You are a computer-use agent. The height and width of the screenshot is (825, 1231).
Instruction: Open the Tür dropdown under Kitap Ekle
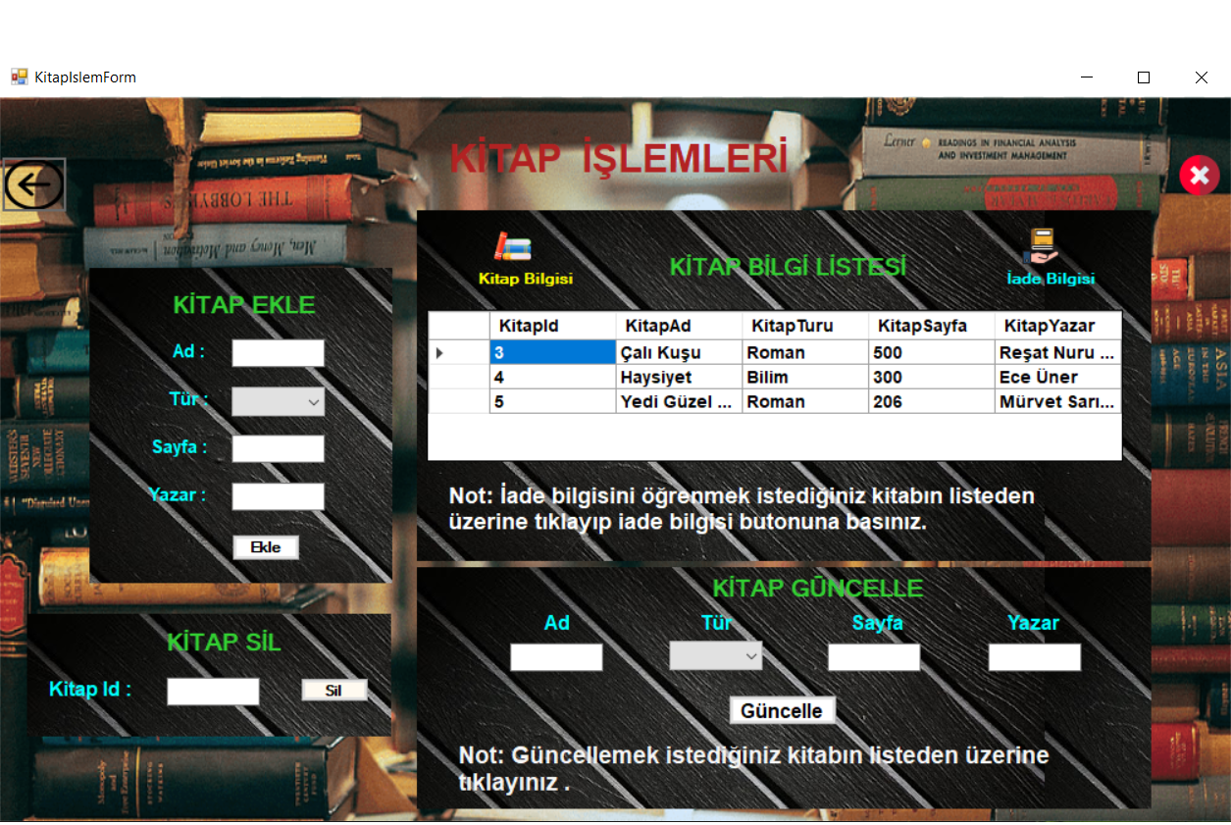(x=278, y=400)
